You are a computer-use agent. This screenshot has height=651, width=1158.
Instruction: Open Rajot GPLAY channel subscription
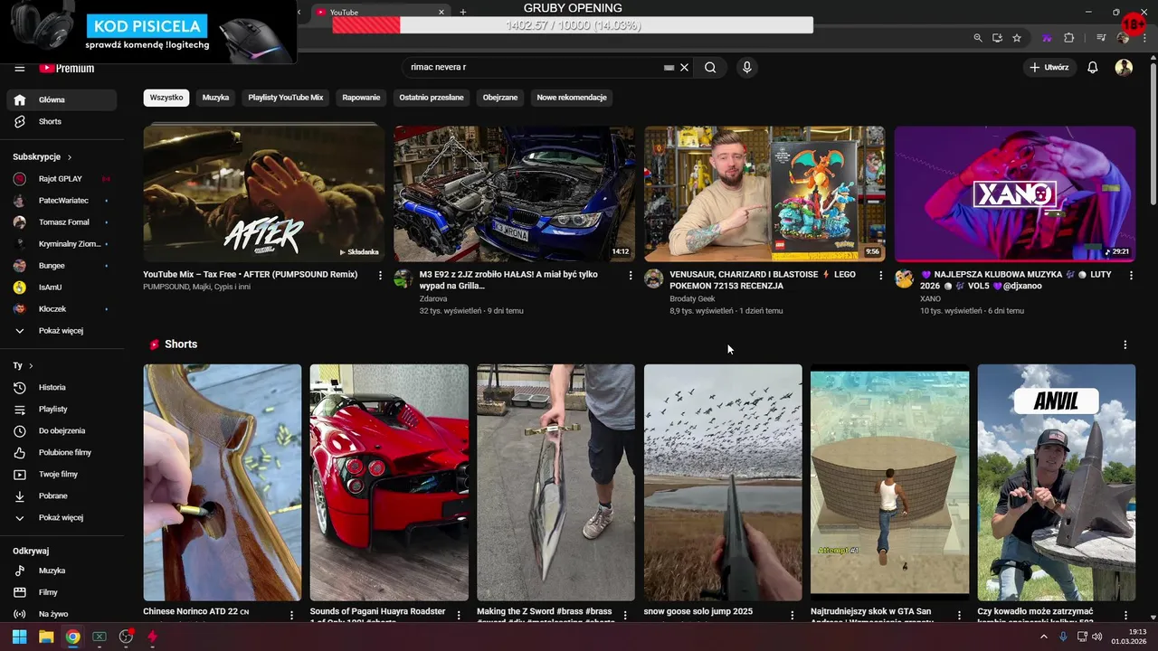click(62, 179)
